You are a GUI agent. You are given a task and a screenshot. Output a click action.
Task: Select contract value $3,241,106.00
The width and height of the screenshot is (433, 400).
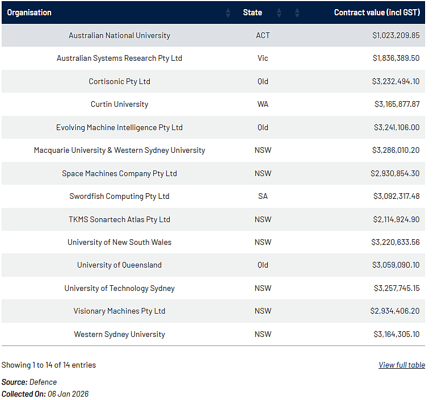coord(397,127)
